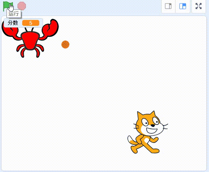
Task: Click the Scratch cat sprite
Action: pyautogui.click(x=148, y=132)
